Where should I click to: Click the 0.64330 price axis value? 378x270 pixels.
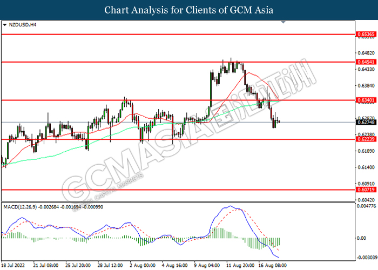[366, 69]
